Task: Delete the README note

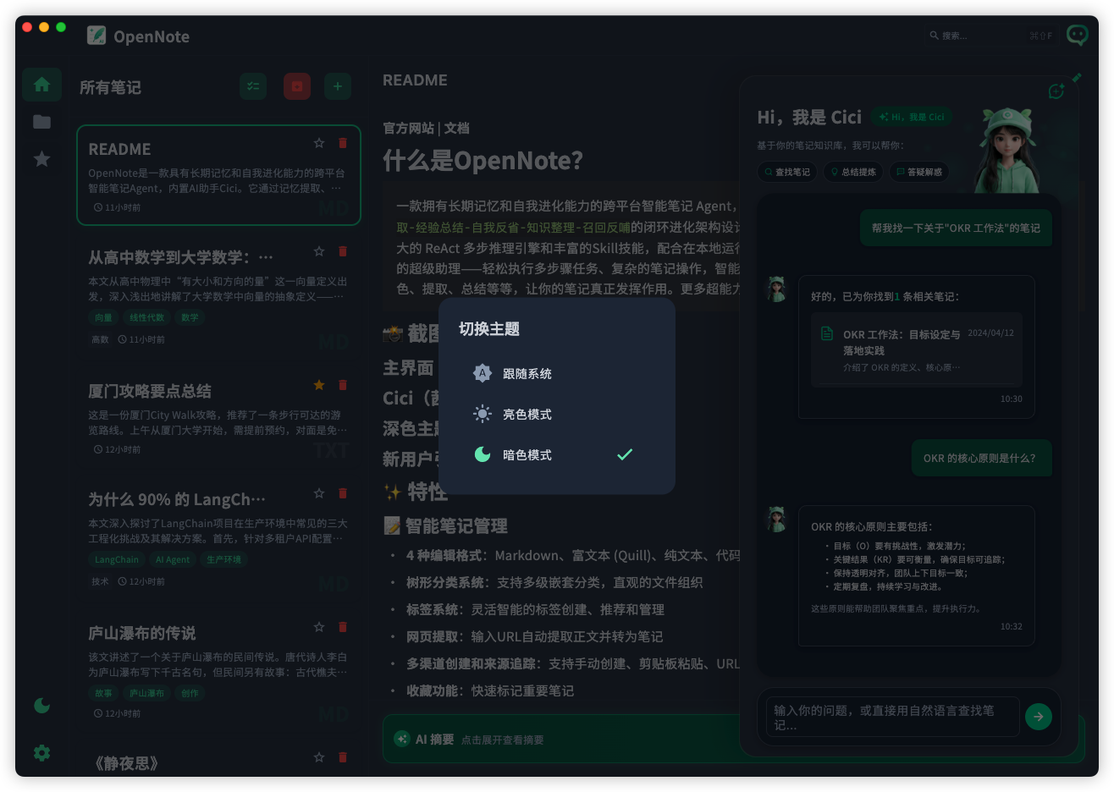Action: click(x=343, y=143)
